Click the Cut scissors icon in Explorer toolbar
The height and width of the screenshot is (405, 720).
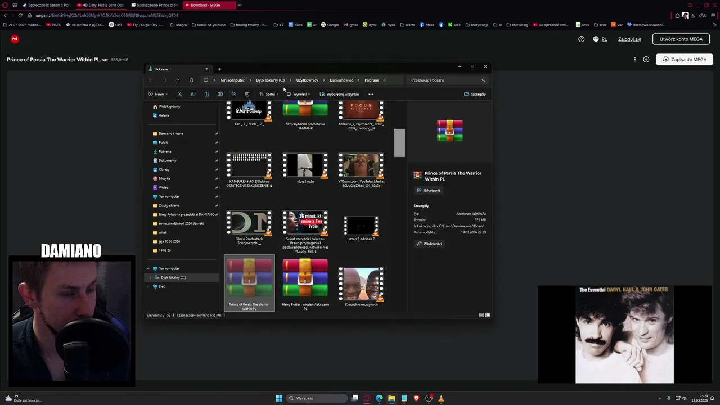[179, 94]
